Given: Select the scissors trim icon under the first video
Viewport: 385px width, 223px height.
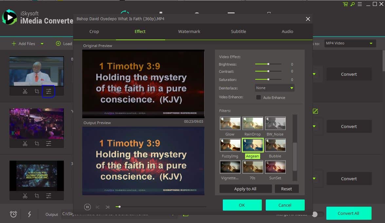Looking at the screenshot, I should click(25, 91).
